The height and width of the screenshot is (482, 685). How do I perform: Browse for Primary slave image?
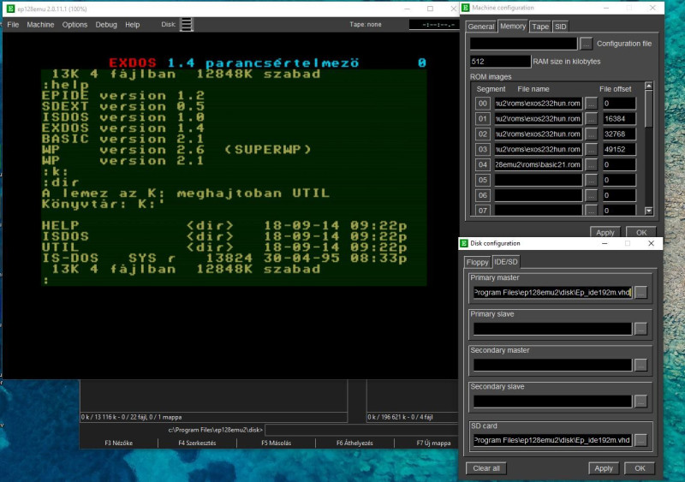click(x=640, y=329)
